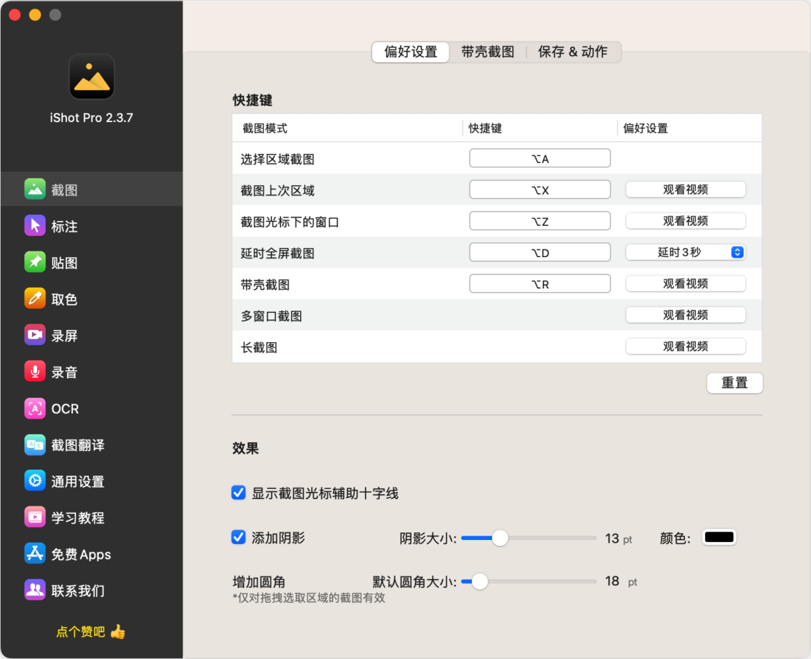Toggle 显示截图光标辅助十字线 checkbox
The image size is (811, 659).
click(x=238, y=493)
